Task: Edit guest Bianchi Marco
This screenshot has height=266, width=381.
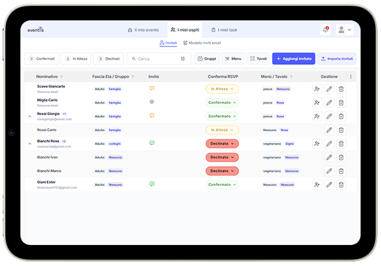Action: click(329, 171)
